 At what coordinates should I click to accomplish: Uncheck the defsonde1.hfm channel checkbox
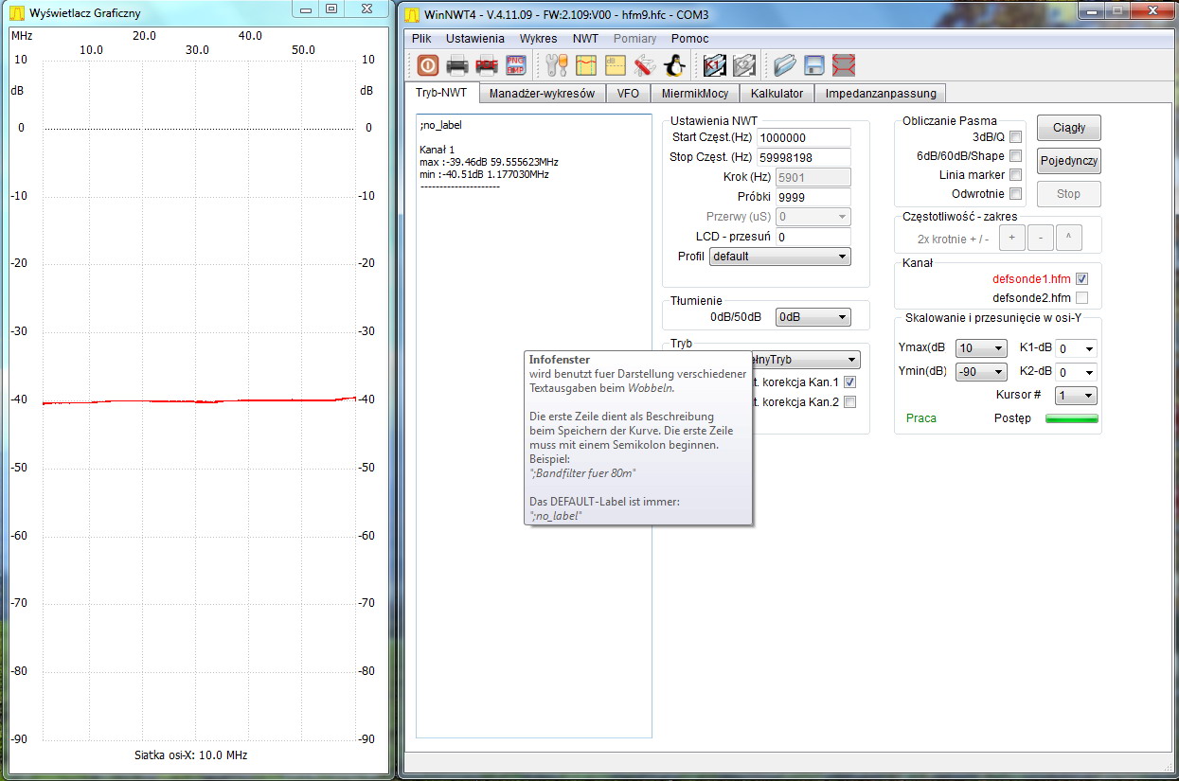(x=1081, y=279)
